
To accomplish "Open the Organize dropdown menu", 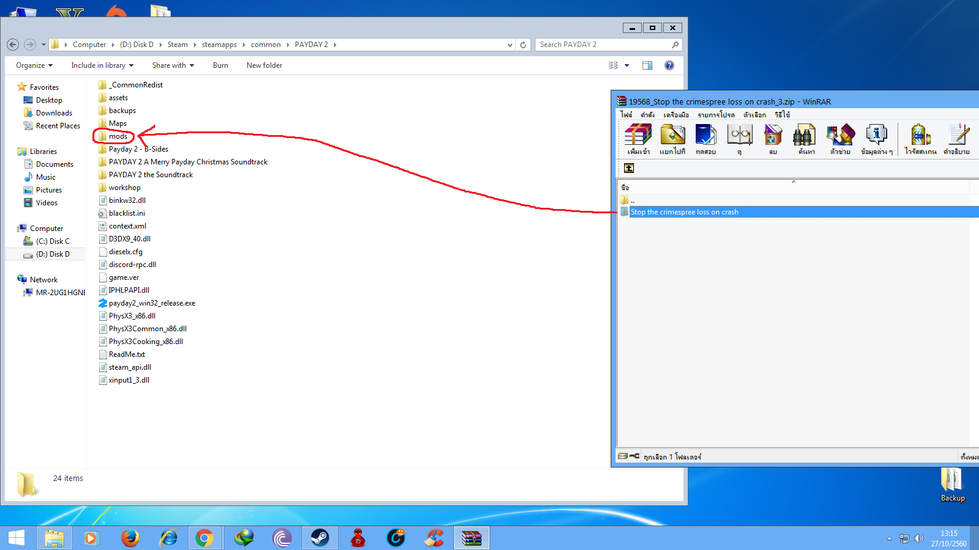I will tap(34, 65).
